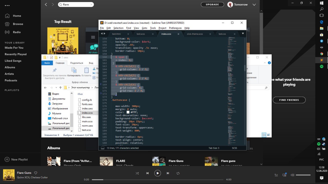The height and width of the screenshot is (184, 328).
Task: Switch to test.html tab in Sublime
Action: tap(116, 34)
